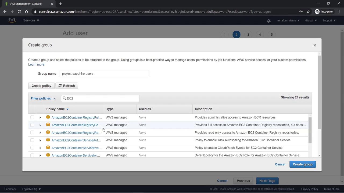
Task: Open the Services menu
Action: [31, 20]
